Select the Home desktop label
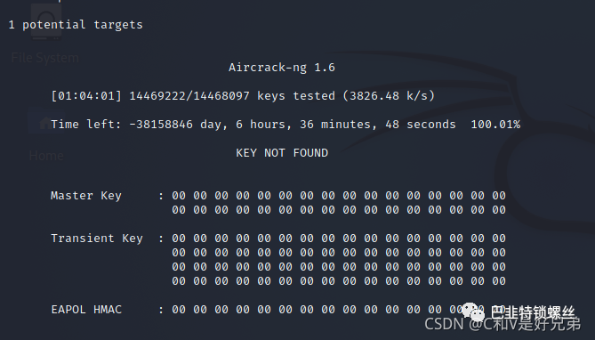 pos(46,156)
